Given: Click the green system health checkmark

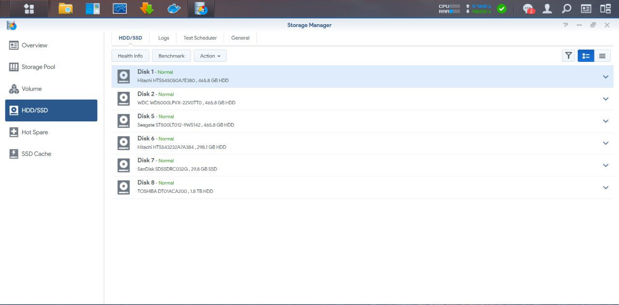Looking at the screenshot, I should click(502, 9).
